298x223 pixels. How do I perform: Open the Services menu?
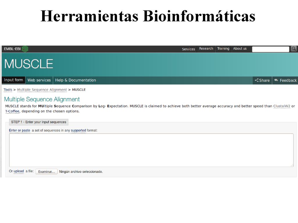(x=188, y=49)
